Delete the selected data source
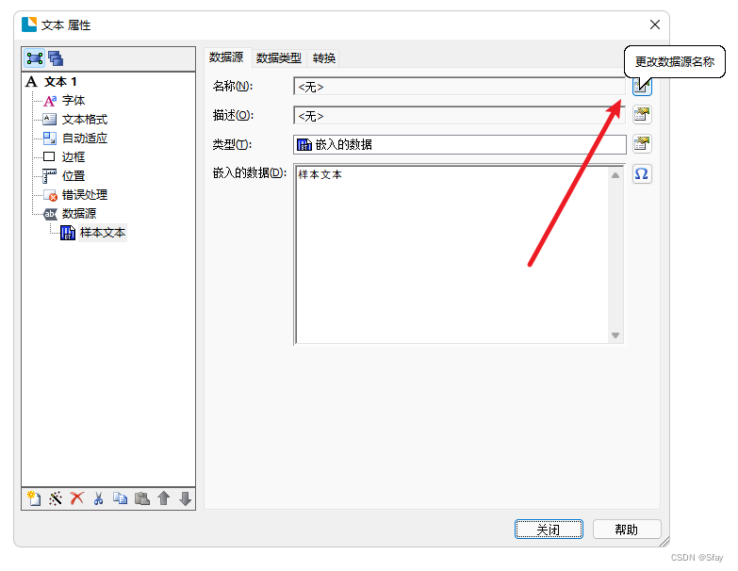 coord(77,498)
